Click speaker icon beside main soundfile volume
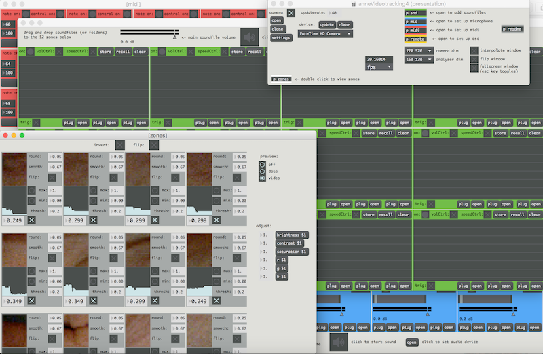 [x=249, y=37]
